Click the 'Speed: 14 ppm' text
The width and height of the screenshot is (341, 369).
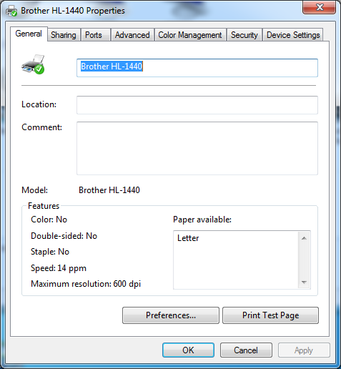point(59,268)
